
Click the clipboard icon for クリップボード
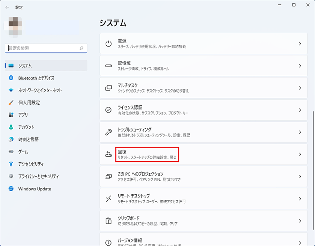pyautogui.click(x=109, y=220)
